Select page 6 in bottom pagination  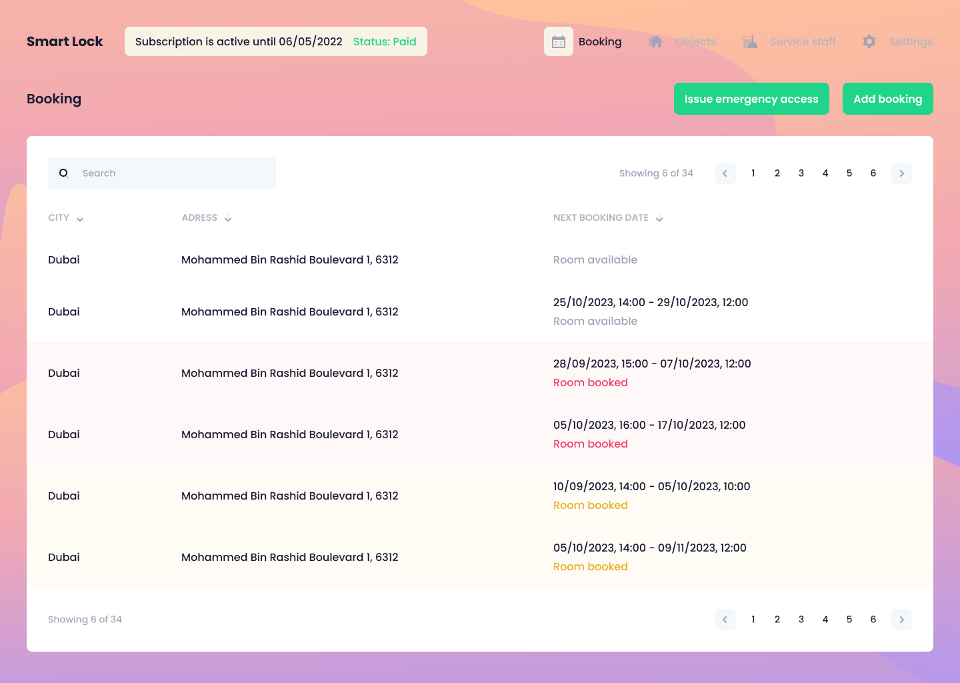pos(873,620)
